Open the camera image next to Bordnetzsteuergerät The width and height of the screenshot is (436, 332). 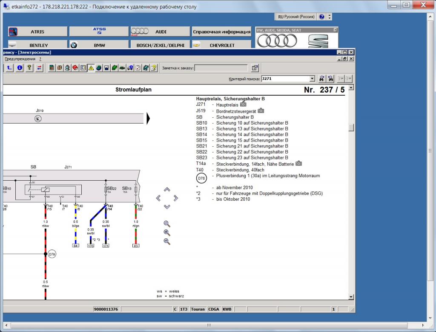pyautogui.click(x=261, y=111)
